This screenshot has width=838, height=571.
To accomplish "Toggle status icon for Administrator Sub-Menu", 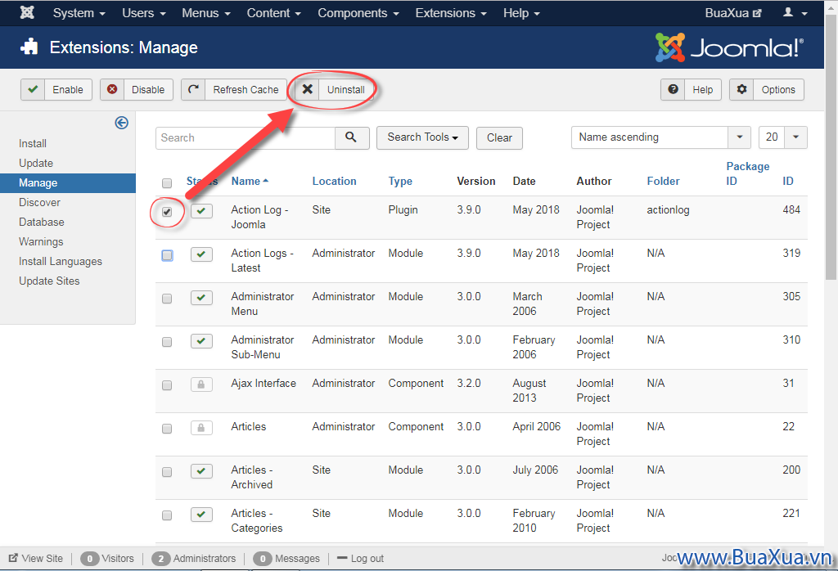I will tap(201, 341).
